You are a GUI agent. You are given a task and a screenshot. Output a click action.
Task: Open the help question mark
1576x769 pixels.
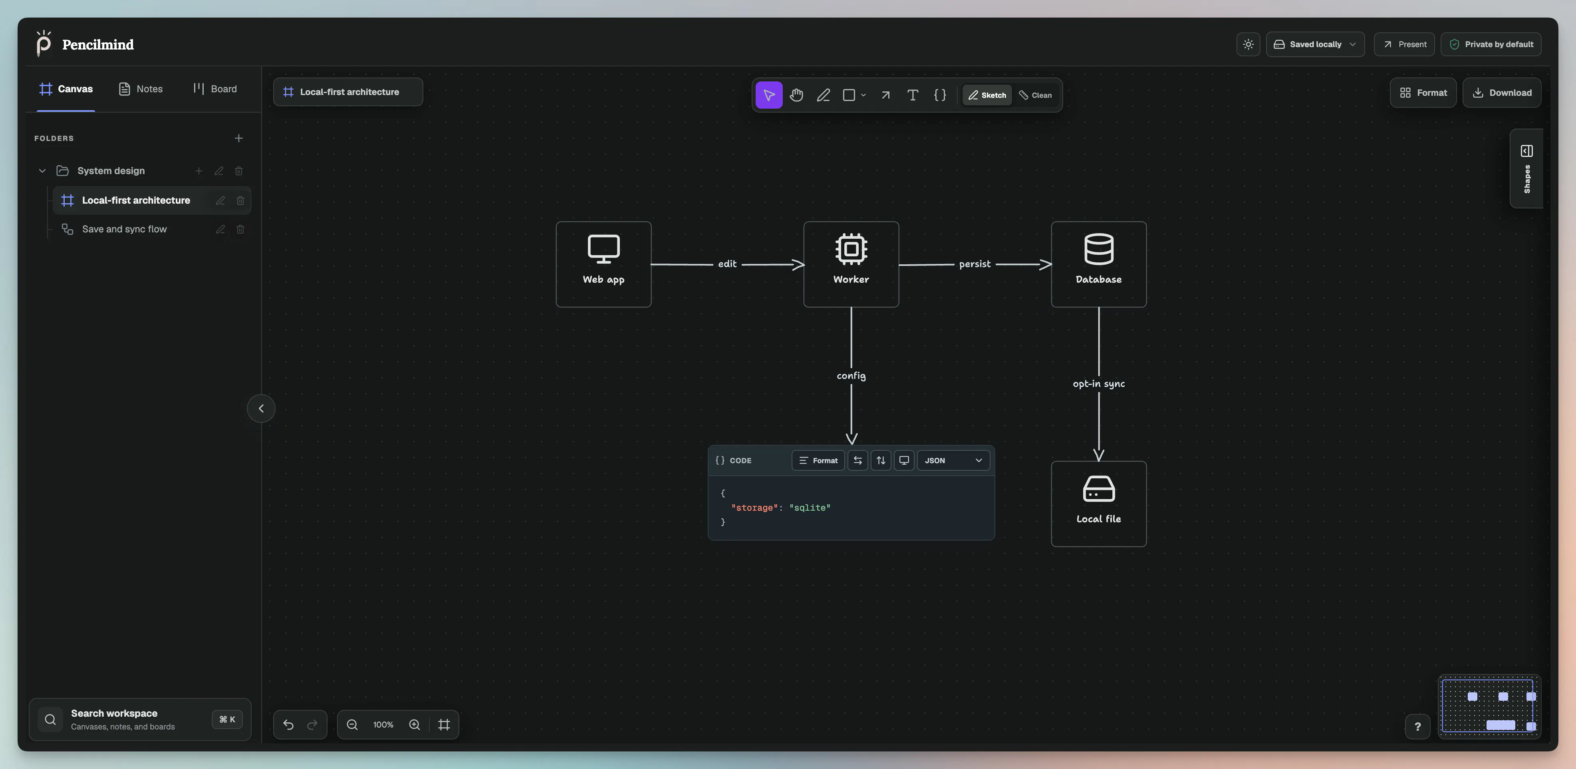coord(1417,726)
